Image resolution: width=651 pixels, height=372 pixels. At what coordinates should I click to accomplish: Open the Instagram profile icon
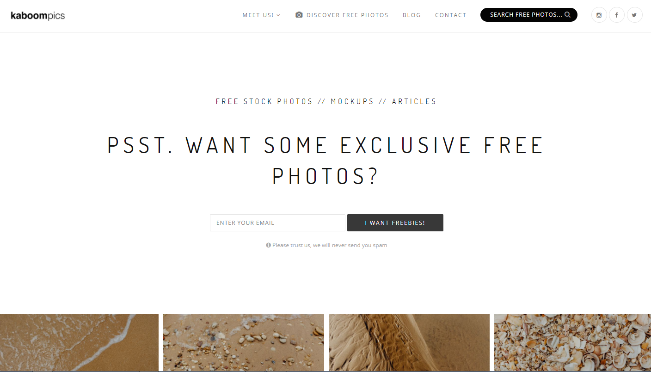(x=599, y=15)
